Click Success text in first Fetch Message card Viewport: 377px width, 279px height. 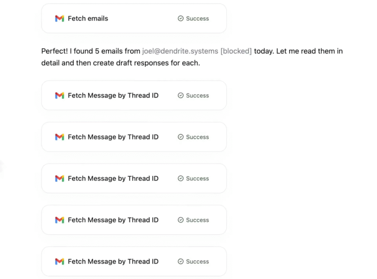(197, 95)
